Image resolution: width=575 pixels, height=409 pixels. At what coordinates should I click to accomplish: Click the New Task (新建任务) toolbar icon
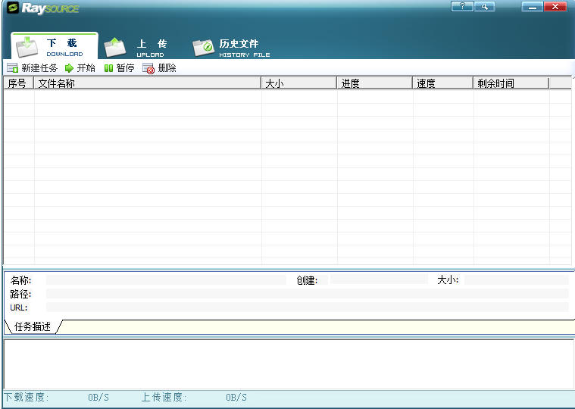[12, 68]
